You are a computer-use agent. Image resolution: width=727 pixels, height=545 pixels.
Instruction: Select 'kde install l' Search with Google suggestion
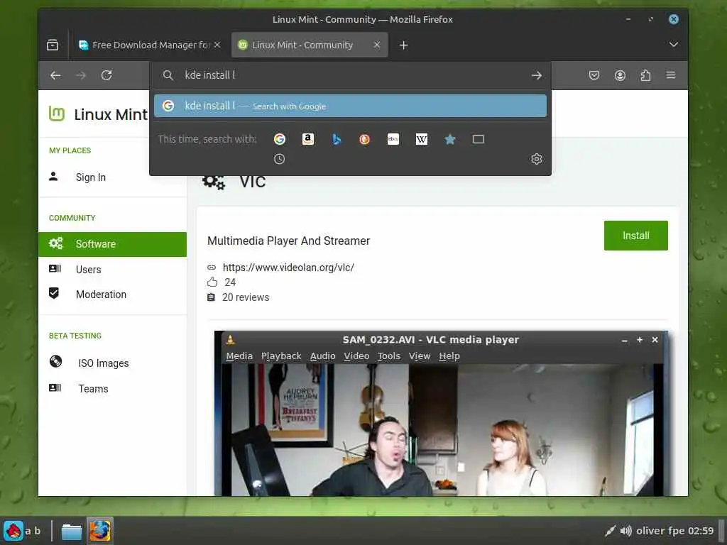350,106
